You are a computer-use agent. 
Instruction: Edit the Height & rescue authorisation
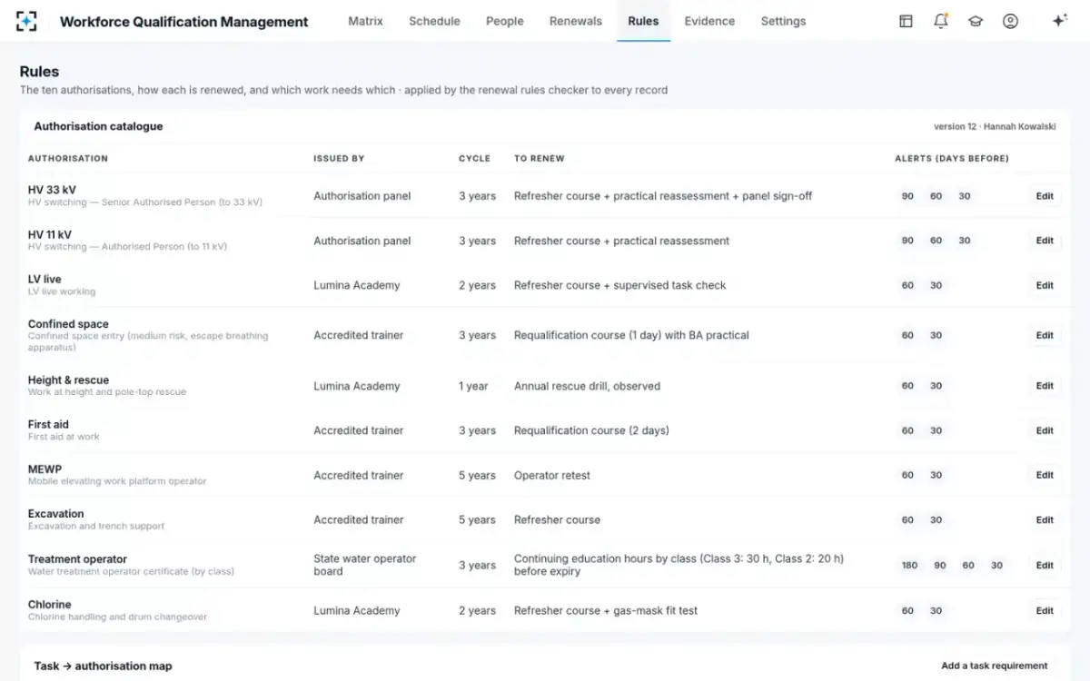click(1045, 386)
